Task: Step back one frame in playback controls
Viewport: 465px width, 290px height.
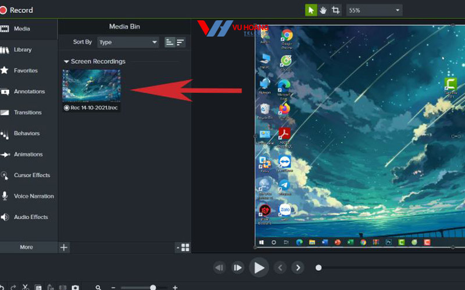Action: tap(220, 268)
